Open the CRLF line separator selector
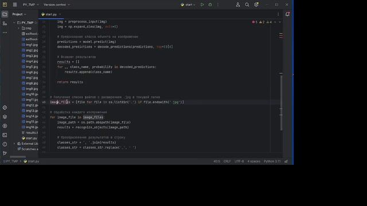Viewport: 367px width, 206px height. coord(227,161)
